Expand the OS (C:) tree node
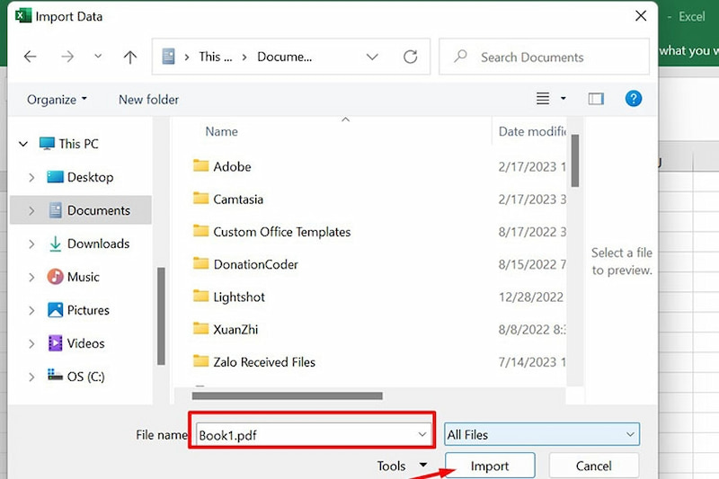The image size is (719, 479). 31,377
